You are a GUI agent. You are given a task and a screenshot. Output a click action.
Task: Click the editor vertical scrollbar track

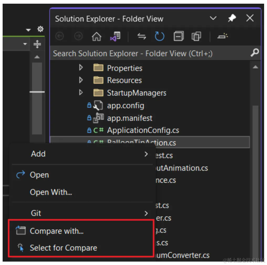[x=37, y=98]
